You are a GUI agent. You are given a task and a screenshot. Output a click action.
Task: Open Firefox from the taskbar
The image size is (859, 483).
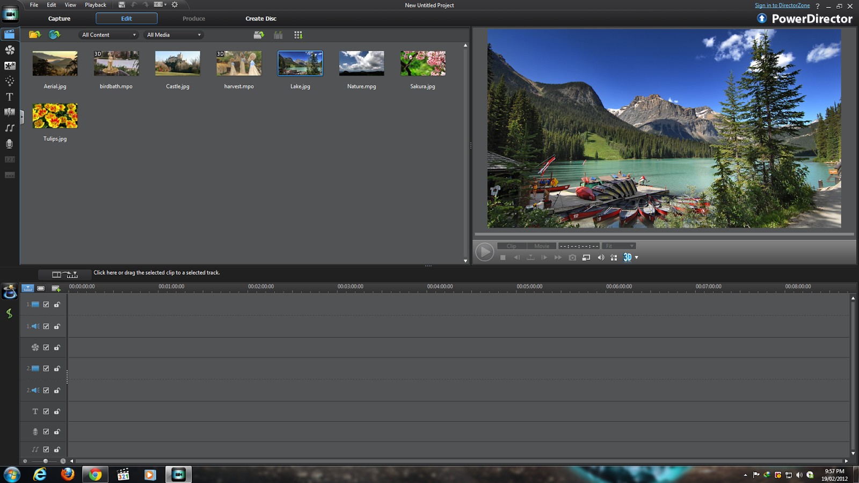pos(68,474)
